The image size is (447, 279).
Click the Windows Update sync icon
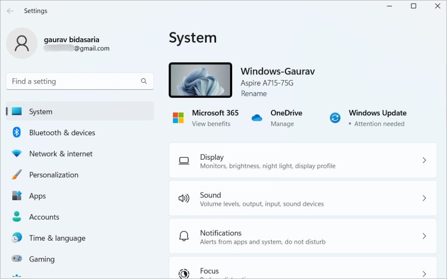click(335, 118)
